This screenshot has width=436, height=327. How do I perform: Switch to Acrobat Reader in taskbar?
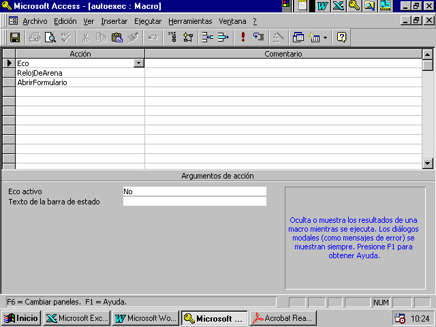point(283,318)
